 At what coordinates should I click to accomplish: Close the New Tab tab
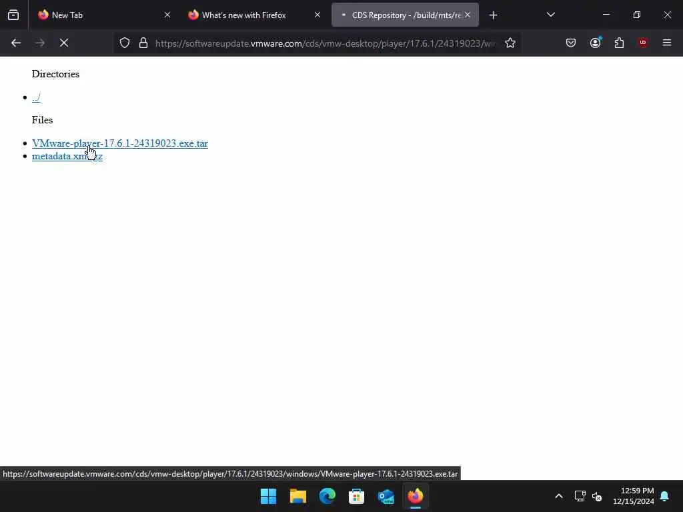167,15
